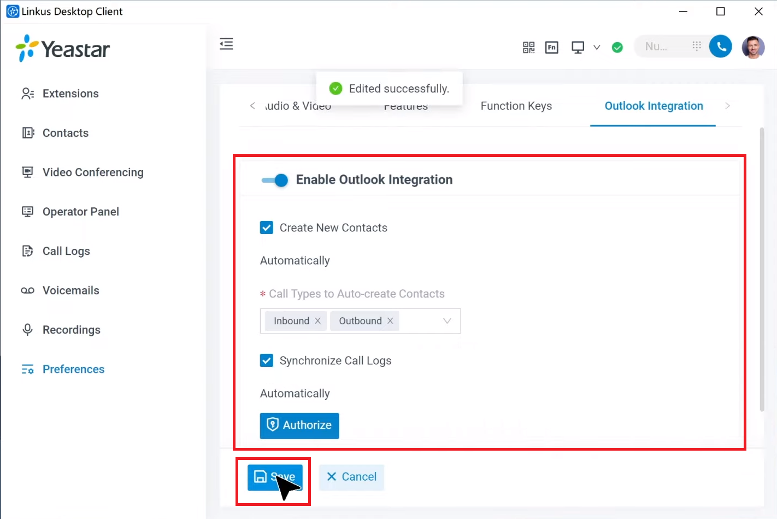777x519 pixels.
Task: Click the green connection status icon
Action: (x=617, y=47)
